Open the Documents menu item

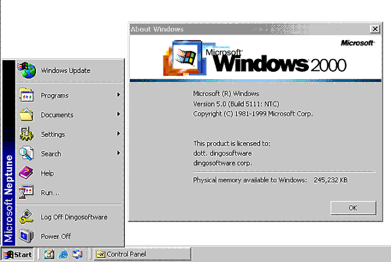70,114
